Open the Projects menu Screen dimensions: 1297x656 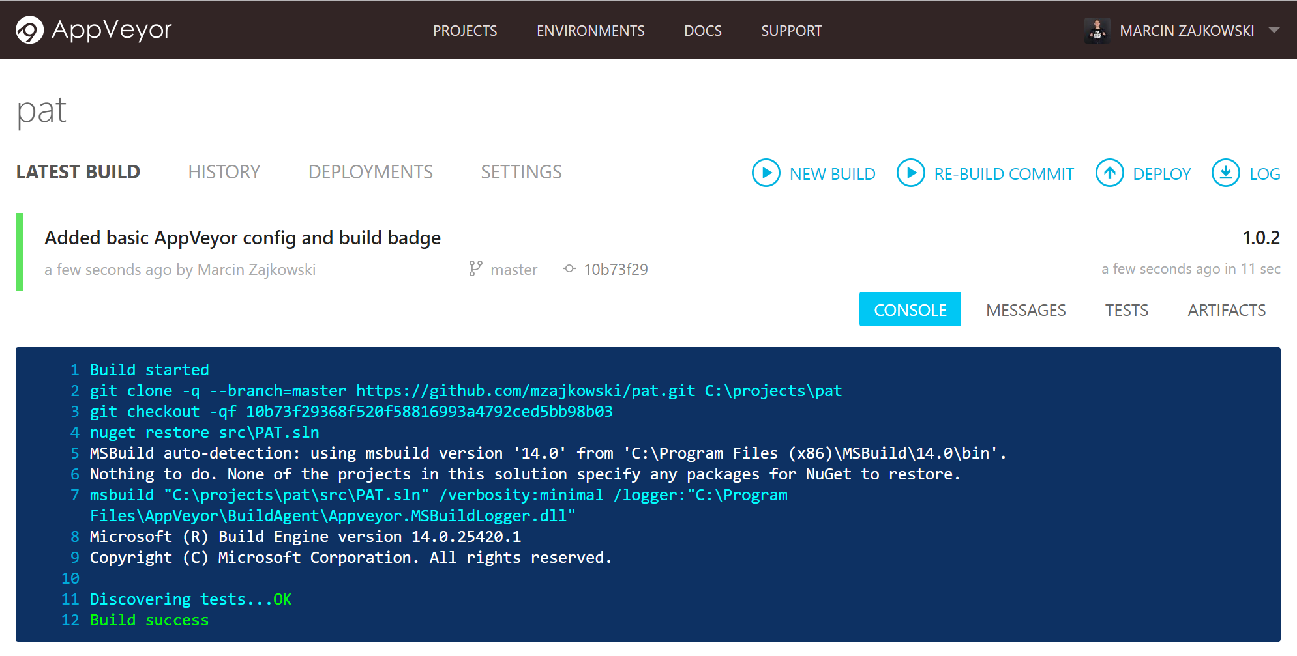click(x=465, y=31)
